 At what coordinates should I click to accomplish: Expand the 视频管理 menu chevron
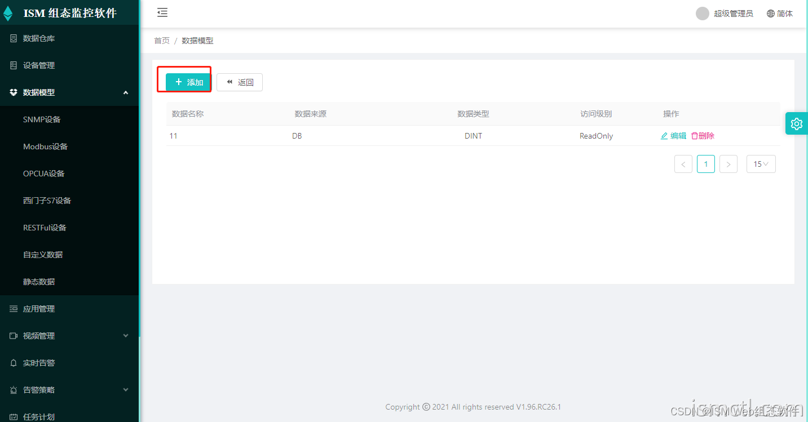click(x=126, y=336)
